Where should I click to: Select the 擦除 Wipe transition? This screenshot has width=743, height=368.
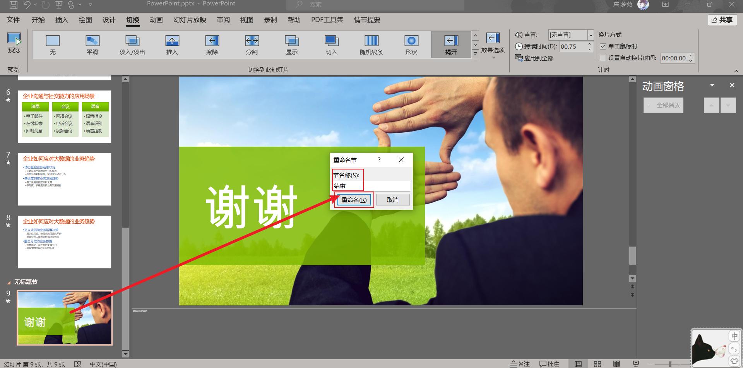tap(212, 45)
